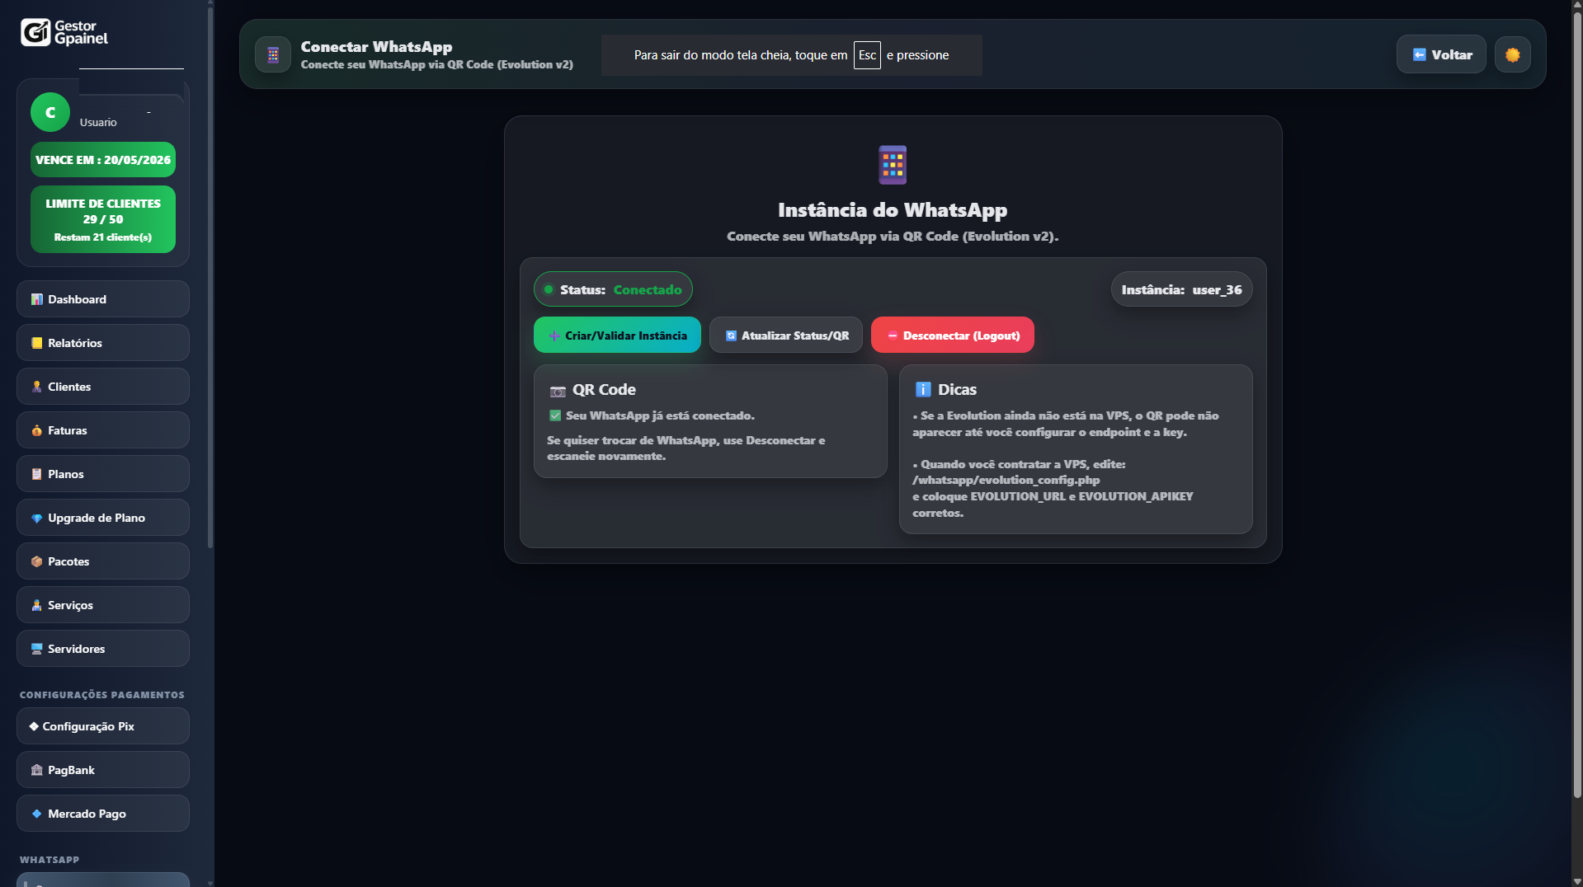Toggle the theme with the sun icon
This screenshot has height=887, width=1583.
tap(1512, 54)
